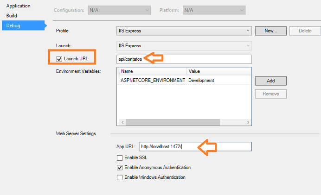Click the scrollbar right arrow

pyautogui.click(x=248, y=122)
